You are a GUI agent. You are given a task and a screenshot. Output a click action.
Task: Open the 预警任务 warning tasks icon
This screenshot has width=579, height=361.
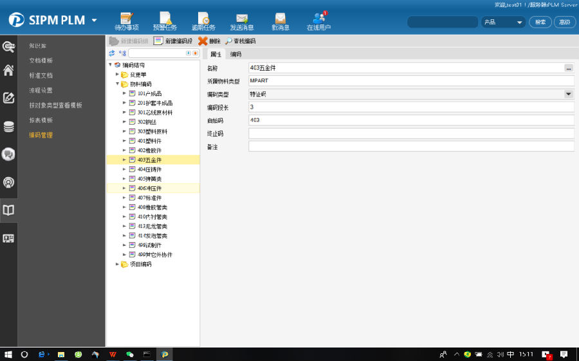point(165,20)
